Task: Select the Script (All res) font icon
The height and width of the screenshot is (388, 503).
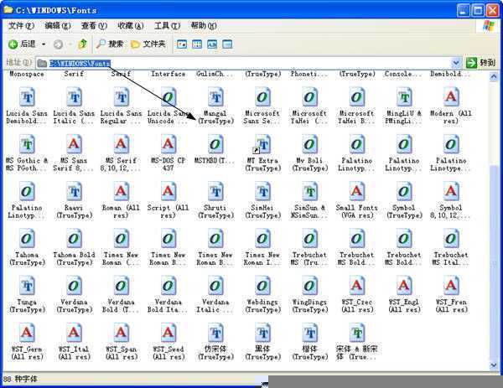Action: (169, 192)
